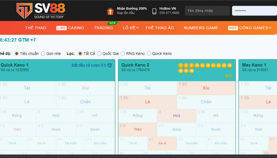Open the Numbers Game menu item
277x158 pixels.
tap(201, 28)
